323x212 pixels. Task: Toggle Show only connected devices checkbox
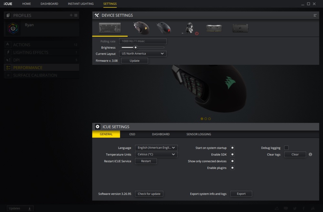click(232, 161)
